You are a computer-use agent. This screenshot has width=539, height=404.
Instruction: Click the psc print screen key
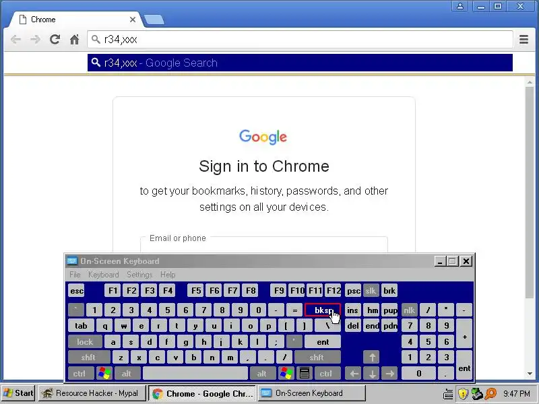(x=353, y=291)
